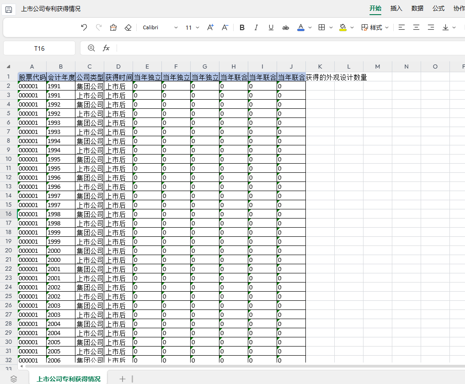Viewport: 465px width, 384px height.
Task: Switch to the 插入 tab
Action: click(396, 8)
